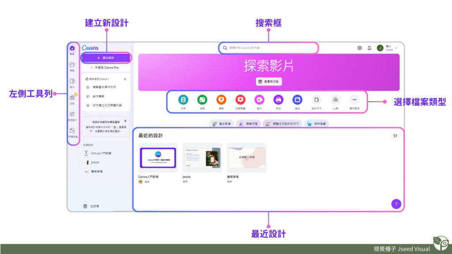The width and height of the screenshot is (452, 254).
Task: Click the purple 建立設計 create design button
Action: click(106, 58)
